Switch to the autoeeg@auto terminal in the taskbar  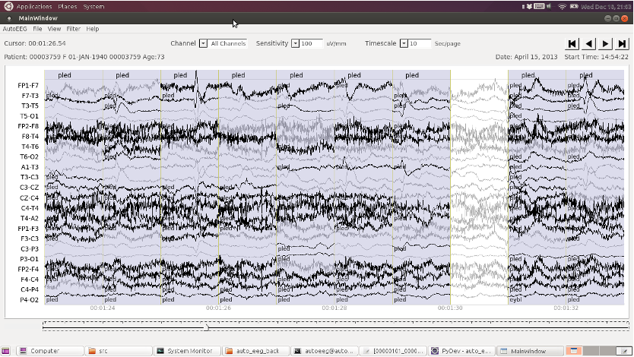(325, 351)
